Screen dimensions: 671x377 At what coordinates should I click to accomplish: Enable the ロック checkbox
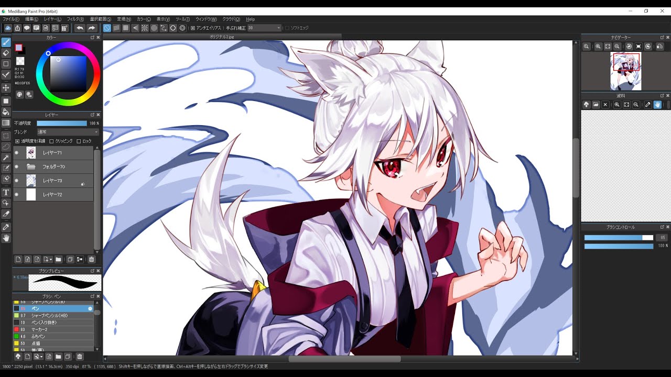(x=79, y=141)
